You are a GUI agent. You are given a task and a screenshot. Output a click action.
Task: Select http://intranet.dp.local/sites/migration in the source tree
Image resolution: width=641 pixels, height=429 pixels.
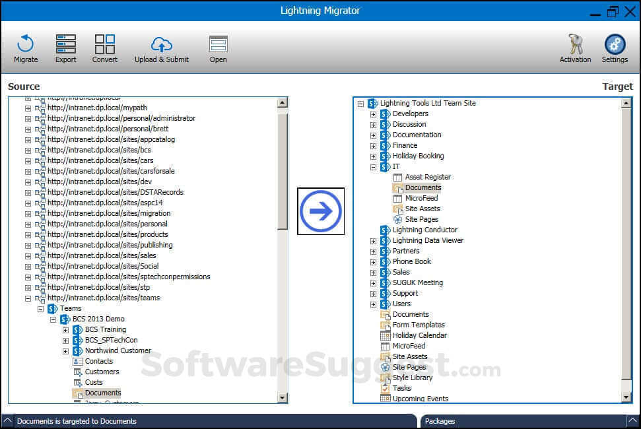110,213
